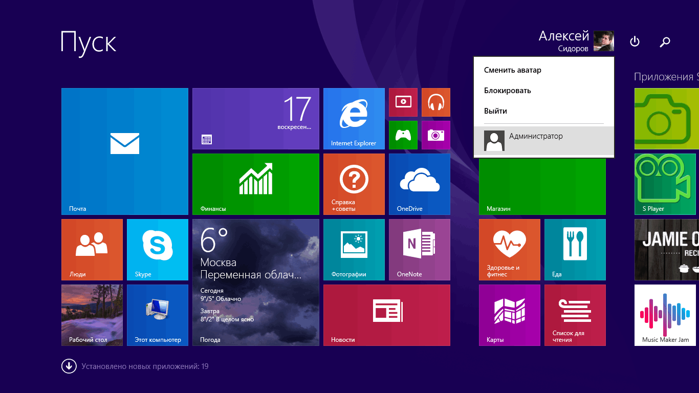The height and width of the screenshot is (393, 699).
Task: Open the Music headphones tile
Action: click(436, 102)
